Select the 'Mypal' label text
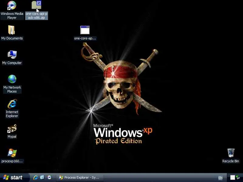 [12, 136]
